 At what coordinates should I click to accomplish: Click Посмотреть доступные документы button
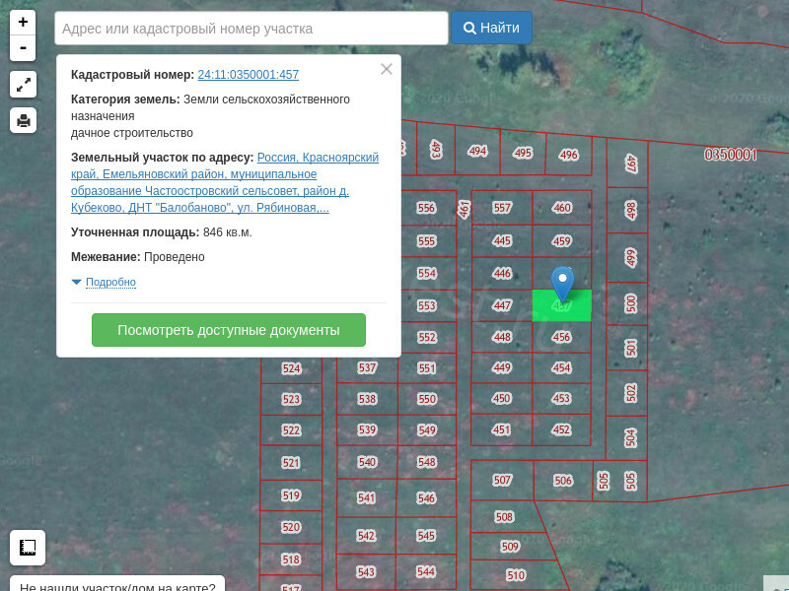coord(228,330)
